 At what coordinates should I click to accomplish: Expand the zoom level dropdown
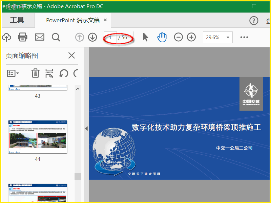pyautogui.click(x=228, y=38)
